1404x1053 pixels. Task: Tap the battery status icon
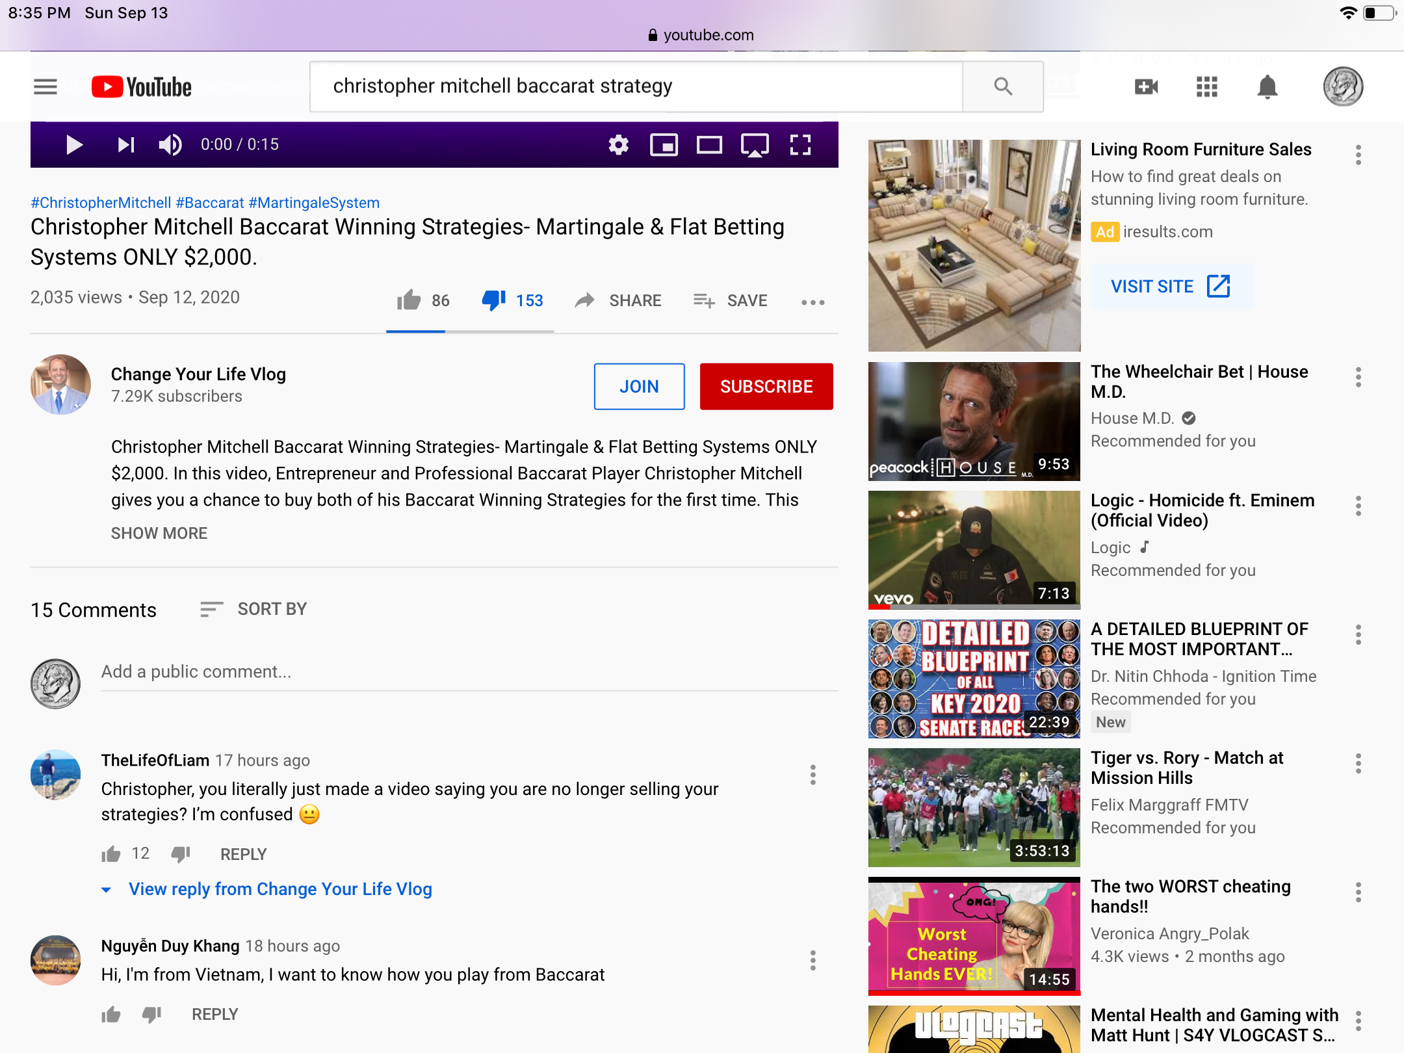1379,13
